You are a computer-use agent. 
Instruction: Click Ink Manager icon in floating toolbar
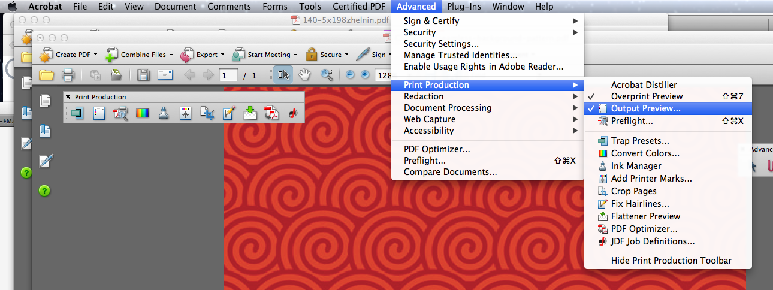pyautogui.click(x=164, y=113)
